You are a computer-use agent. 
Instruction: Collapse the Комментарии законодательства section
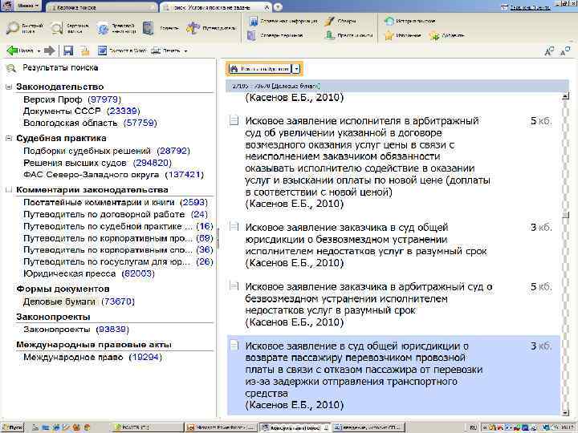[x=9, y=190]
